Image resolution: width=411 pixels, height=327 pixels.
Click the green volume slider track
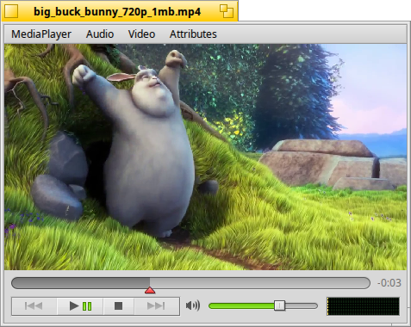pyautogui.click(x=263, y=306)
